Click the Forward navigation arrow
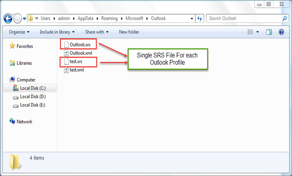Viewport: 292px width, 176px height. click(x=17, y=19)
